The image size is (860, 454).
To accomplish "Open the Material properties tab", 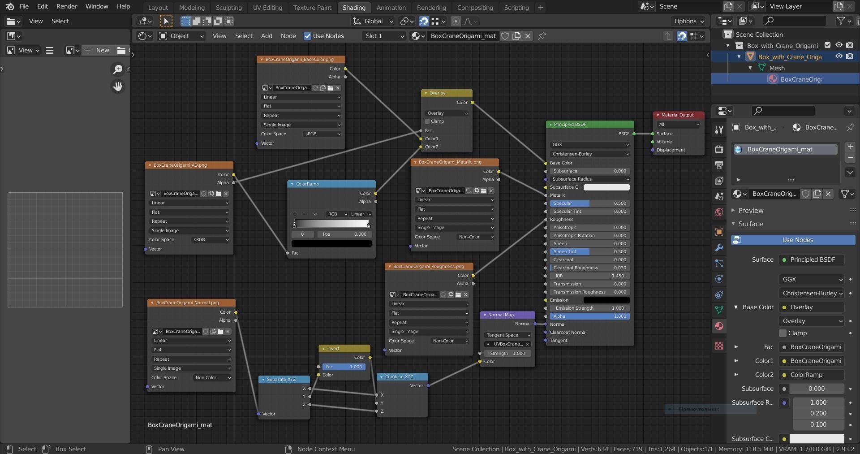I will coord(719,326).
